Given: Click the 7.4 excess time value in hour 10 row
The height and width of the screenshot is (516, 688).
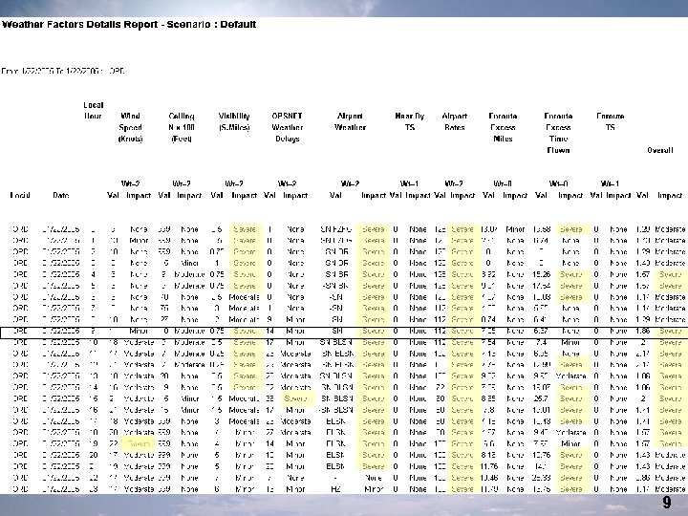Looking at the screenshot, I should [541, 342].
